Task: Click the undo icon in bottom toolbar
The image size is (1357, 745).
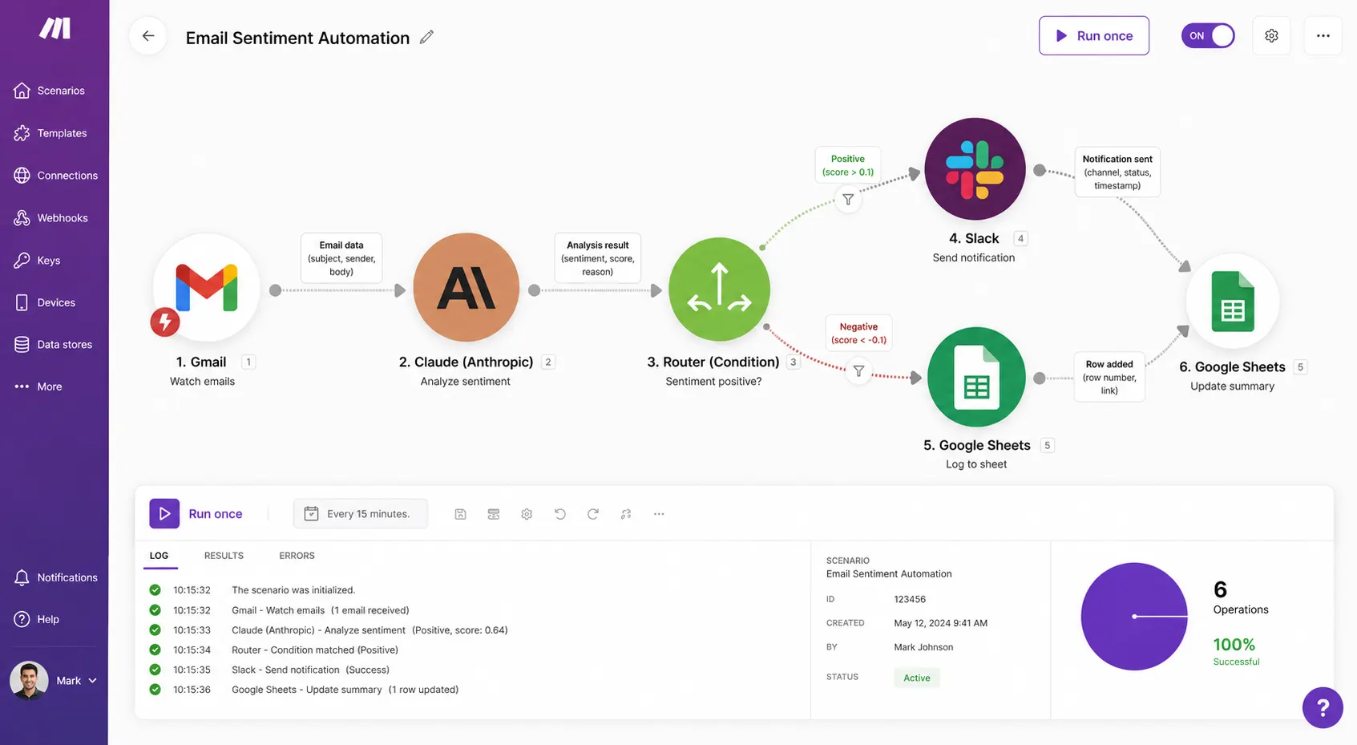Action: (560, 514)
